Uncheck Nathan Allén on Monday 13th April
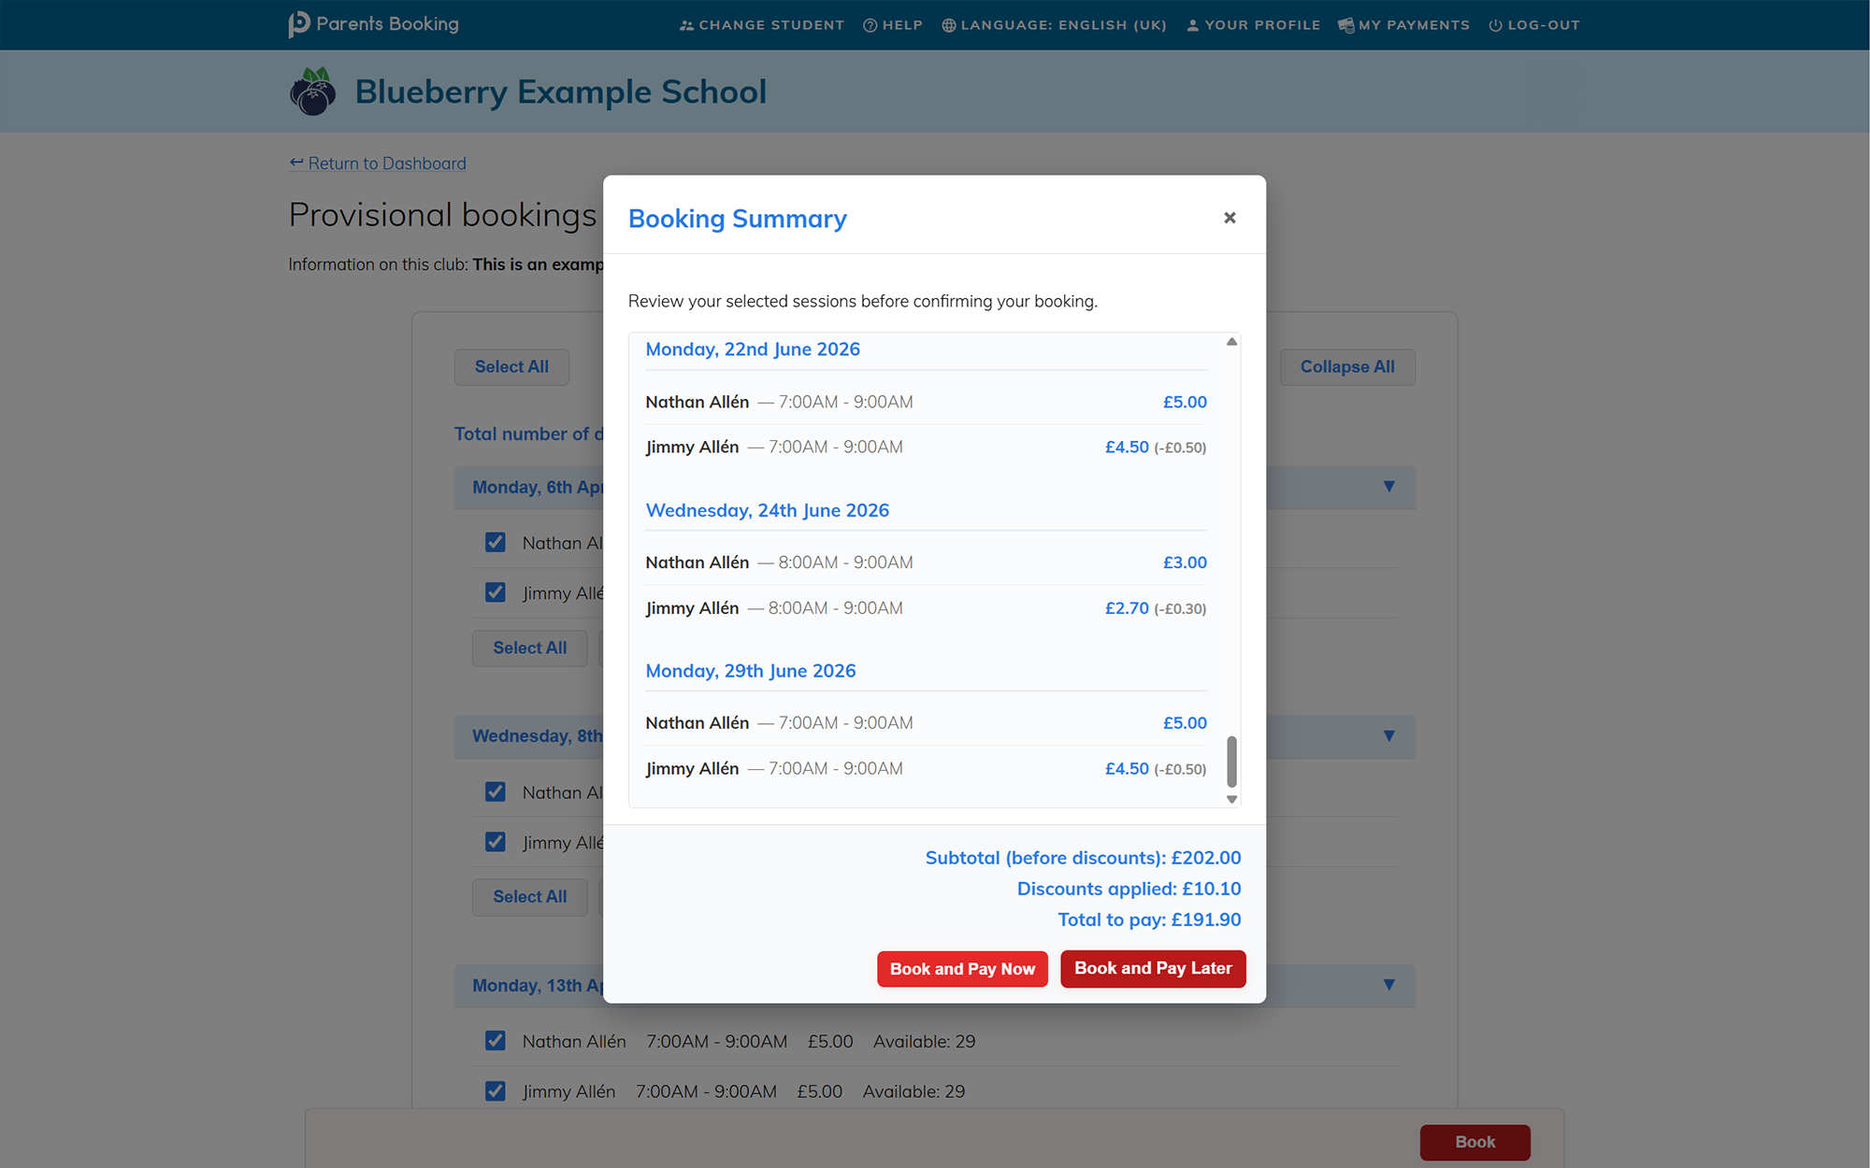 pyautogui.click(x=496, y=1041)
